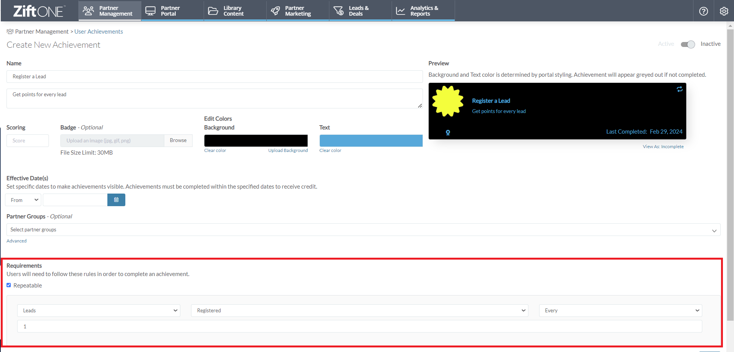734x352 pixels.
Task: Click the Name input field
Action: tap(215, 77)
